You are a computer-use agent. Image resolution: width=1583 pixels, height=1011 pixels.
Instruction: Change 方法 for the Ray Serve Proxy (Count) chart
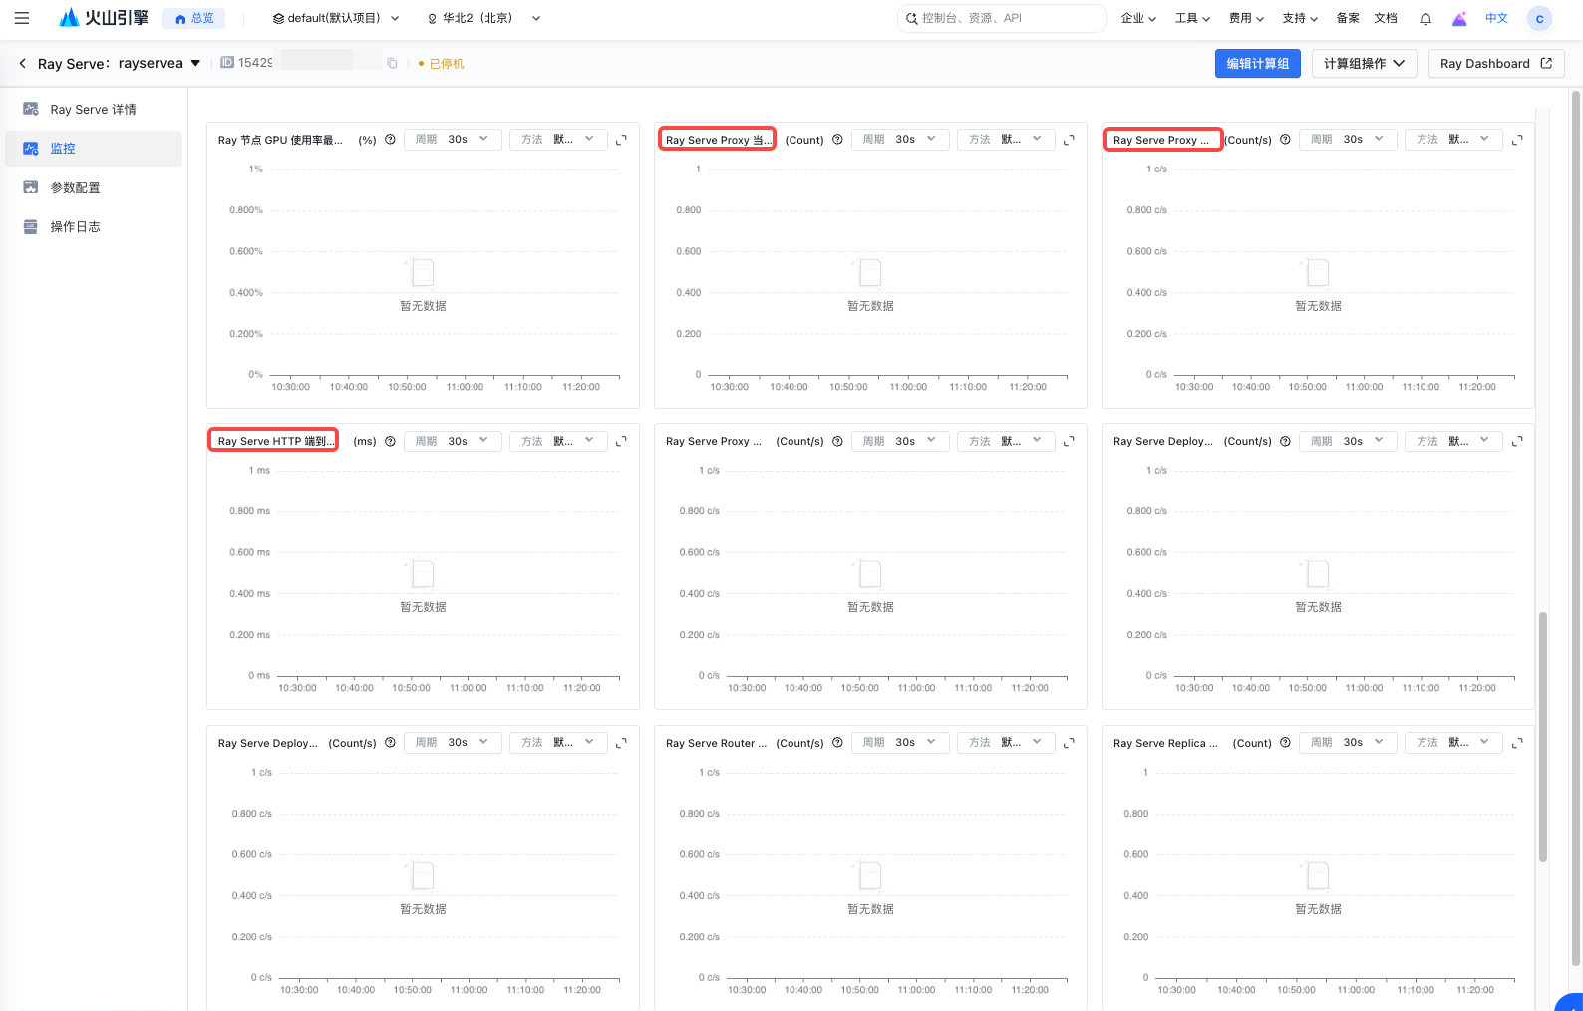pos(1006,139)
